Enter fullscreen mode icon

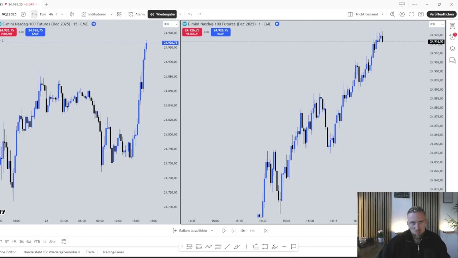(x=411, y=14)
